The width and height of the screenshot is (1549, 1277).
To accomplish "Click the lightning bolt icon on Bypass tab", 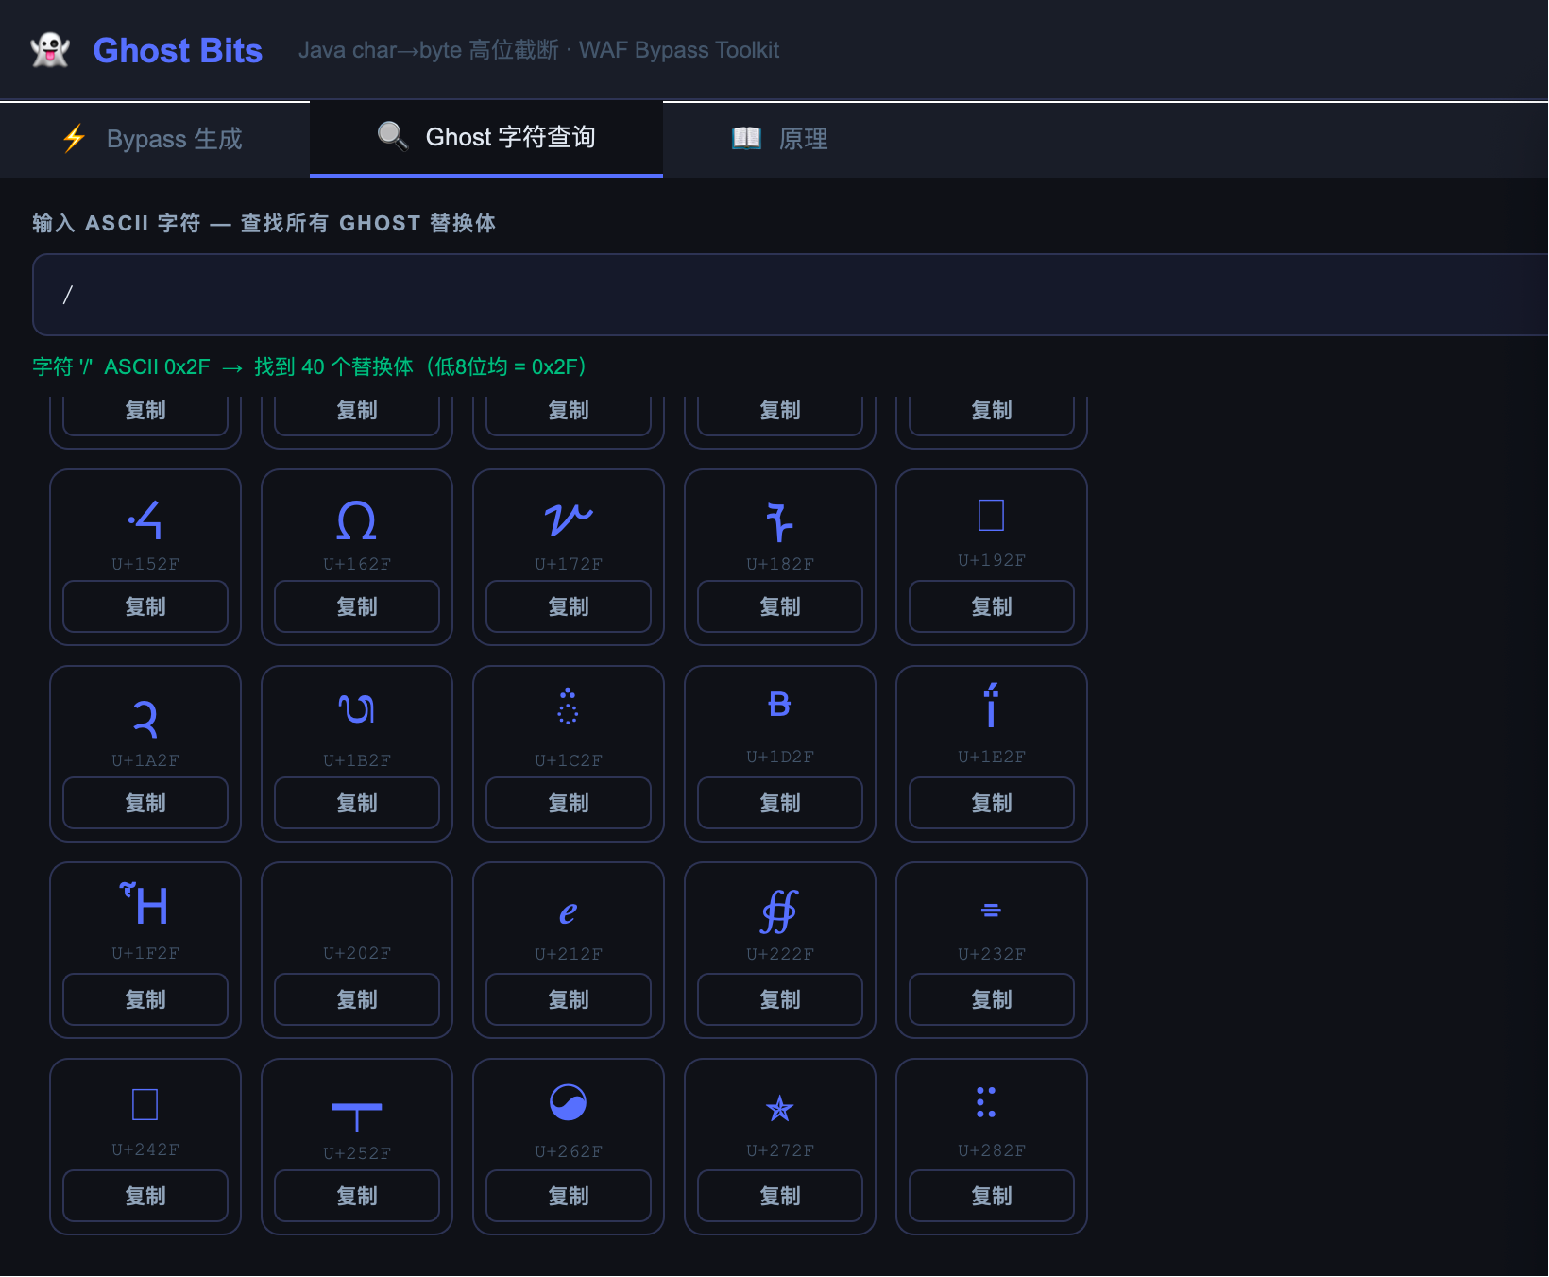I will 75,139.
